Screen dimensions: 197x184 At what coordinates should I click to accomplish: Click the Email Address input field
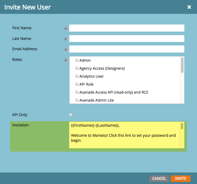point(127,49)
